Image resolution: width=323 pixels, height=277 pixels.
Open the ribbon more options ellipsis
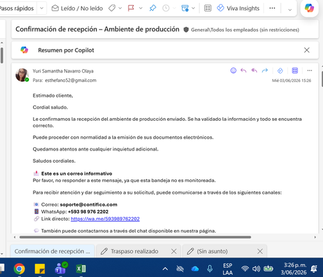(x=272, y=8)
